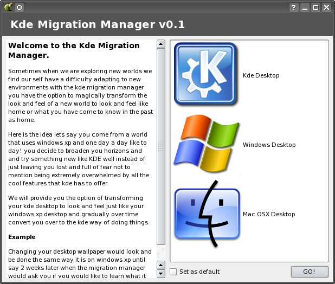Open the window menu application icon in title bar

click(x=8, y=7)
